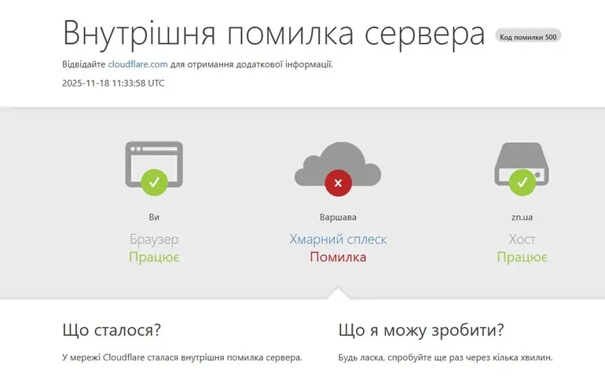Click the Працює status under Хост
The height and width of the screenshot is (384, 605).
pos(522,257)
